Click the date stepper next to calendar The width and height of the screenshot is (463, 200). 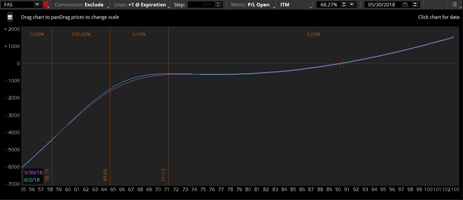click(415, 5)
